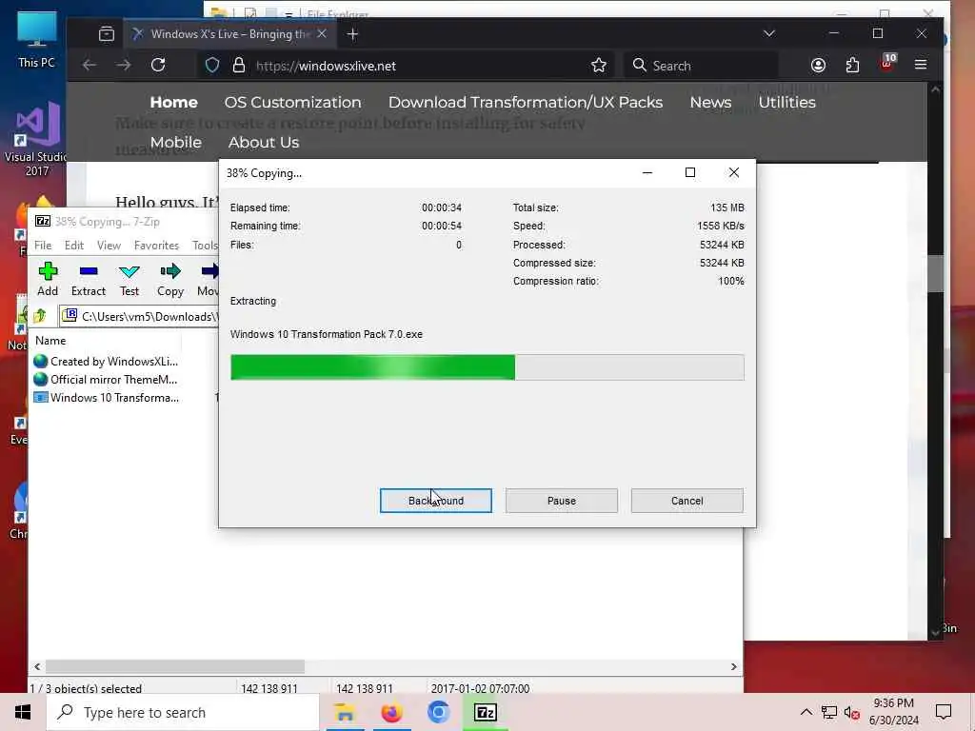
Task: Select 'Official mirror ThemeM...' file row
Action: [106, 379]
